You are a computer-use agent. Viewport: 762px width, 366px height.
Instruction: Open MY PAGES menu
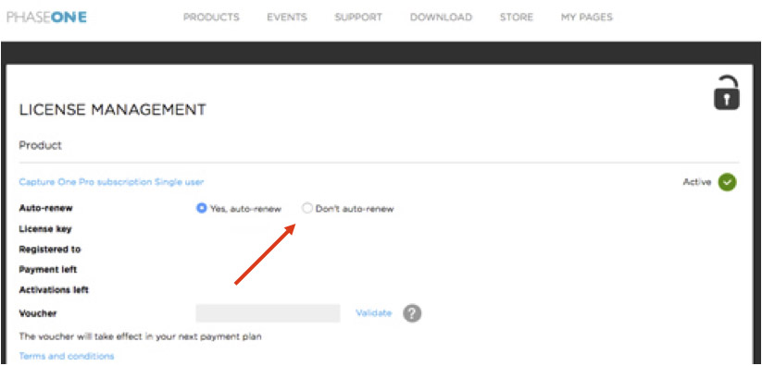click(x=587, y=17)
